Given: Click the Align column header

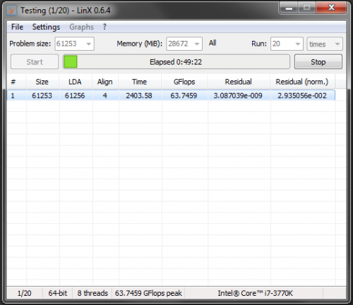Looking at the screenshot, I should coord(105,82).
